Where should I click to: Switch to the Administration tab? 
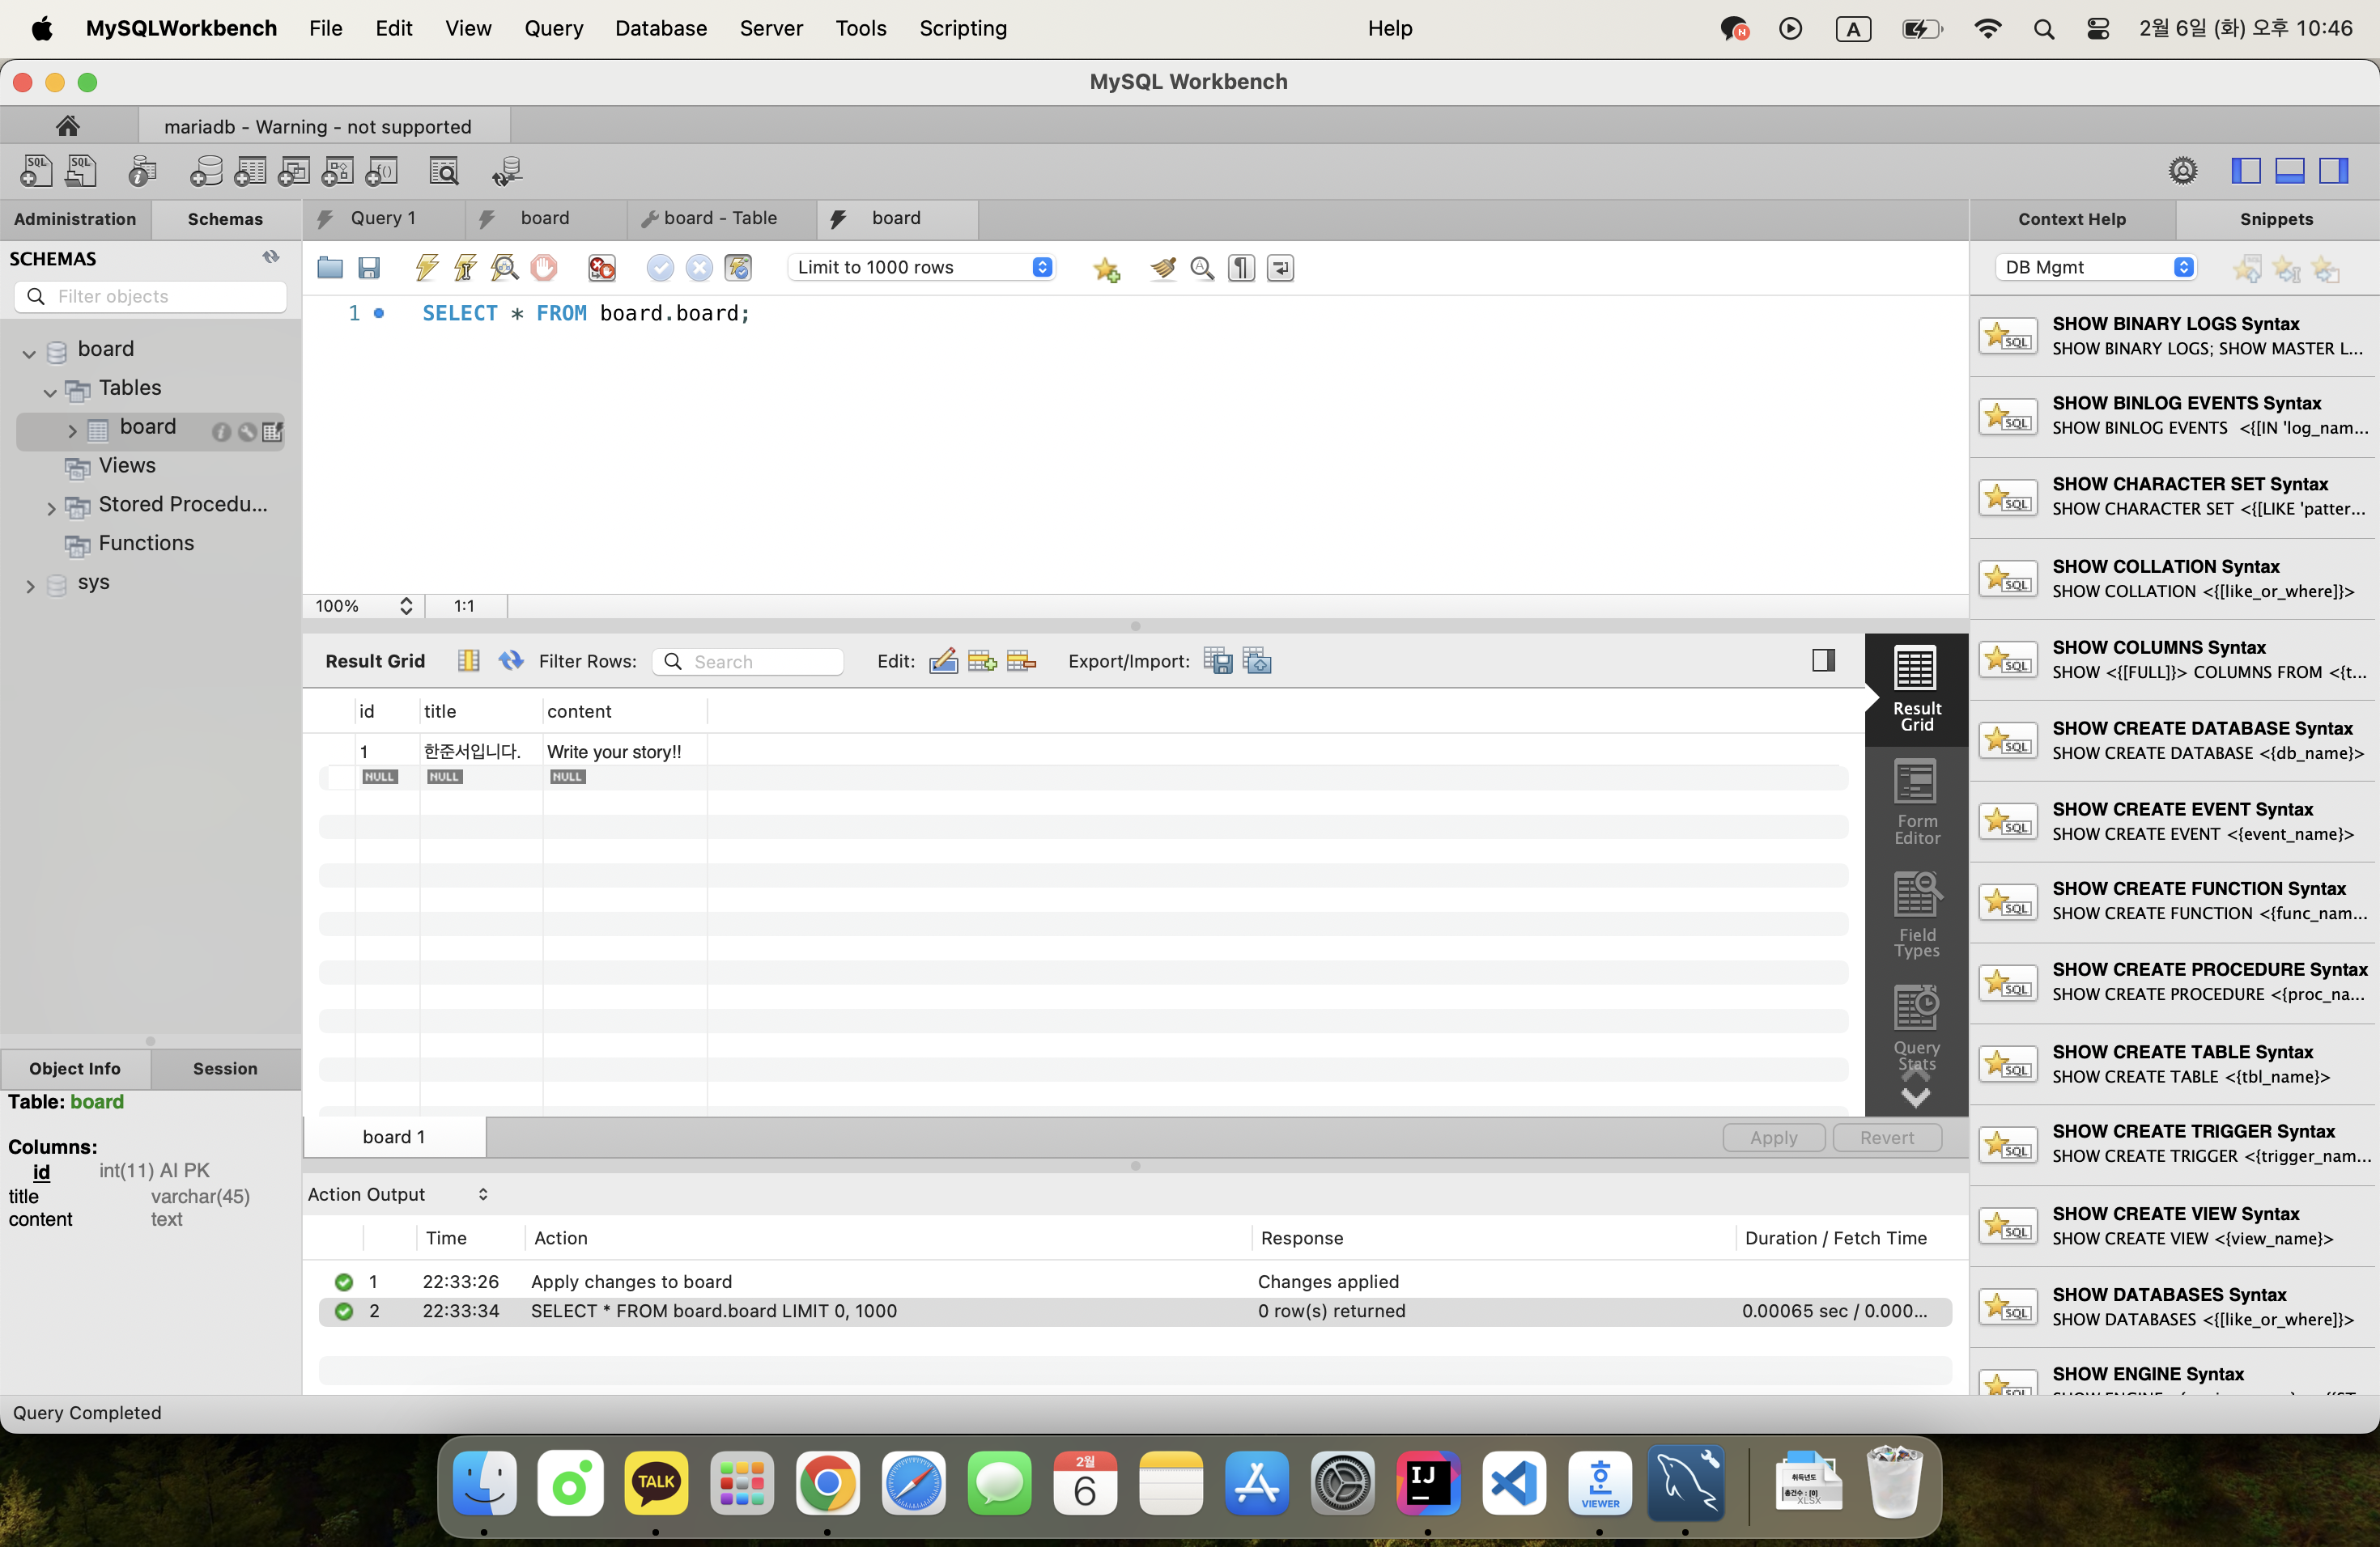[x=75, y=218]
